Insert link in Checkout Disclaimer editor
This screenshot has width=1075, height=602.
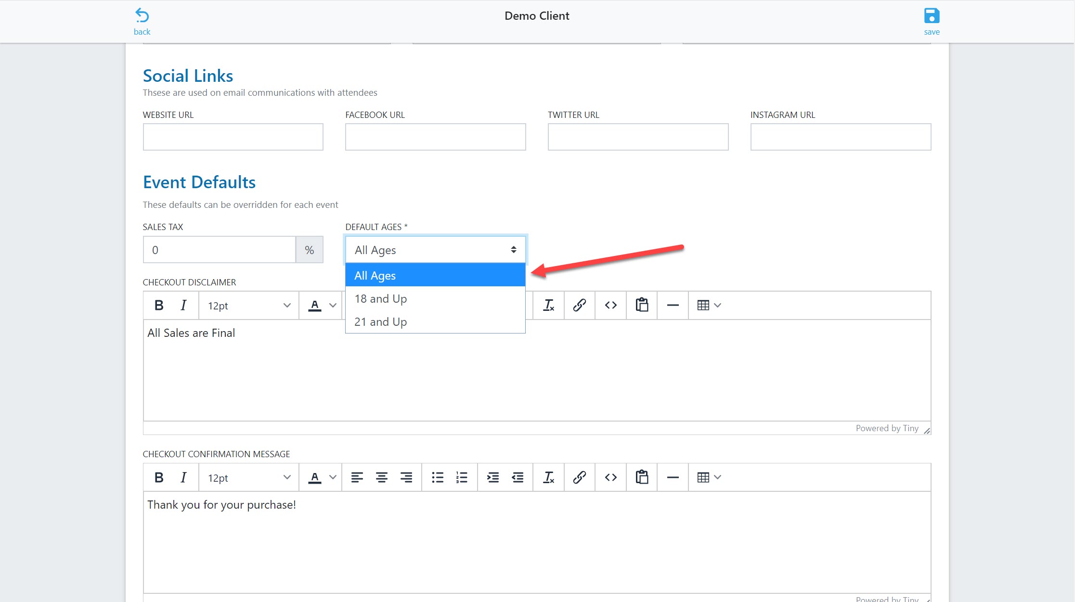[x=580, y=305]
